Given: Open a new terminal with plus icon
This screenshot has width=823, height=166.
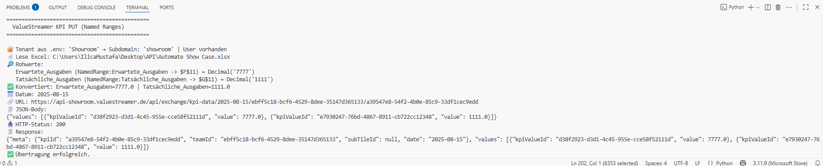Looking at the screenshot, I should pyautogui.click(x=751, y=8).
